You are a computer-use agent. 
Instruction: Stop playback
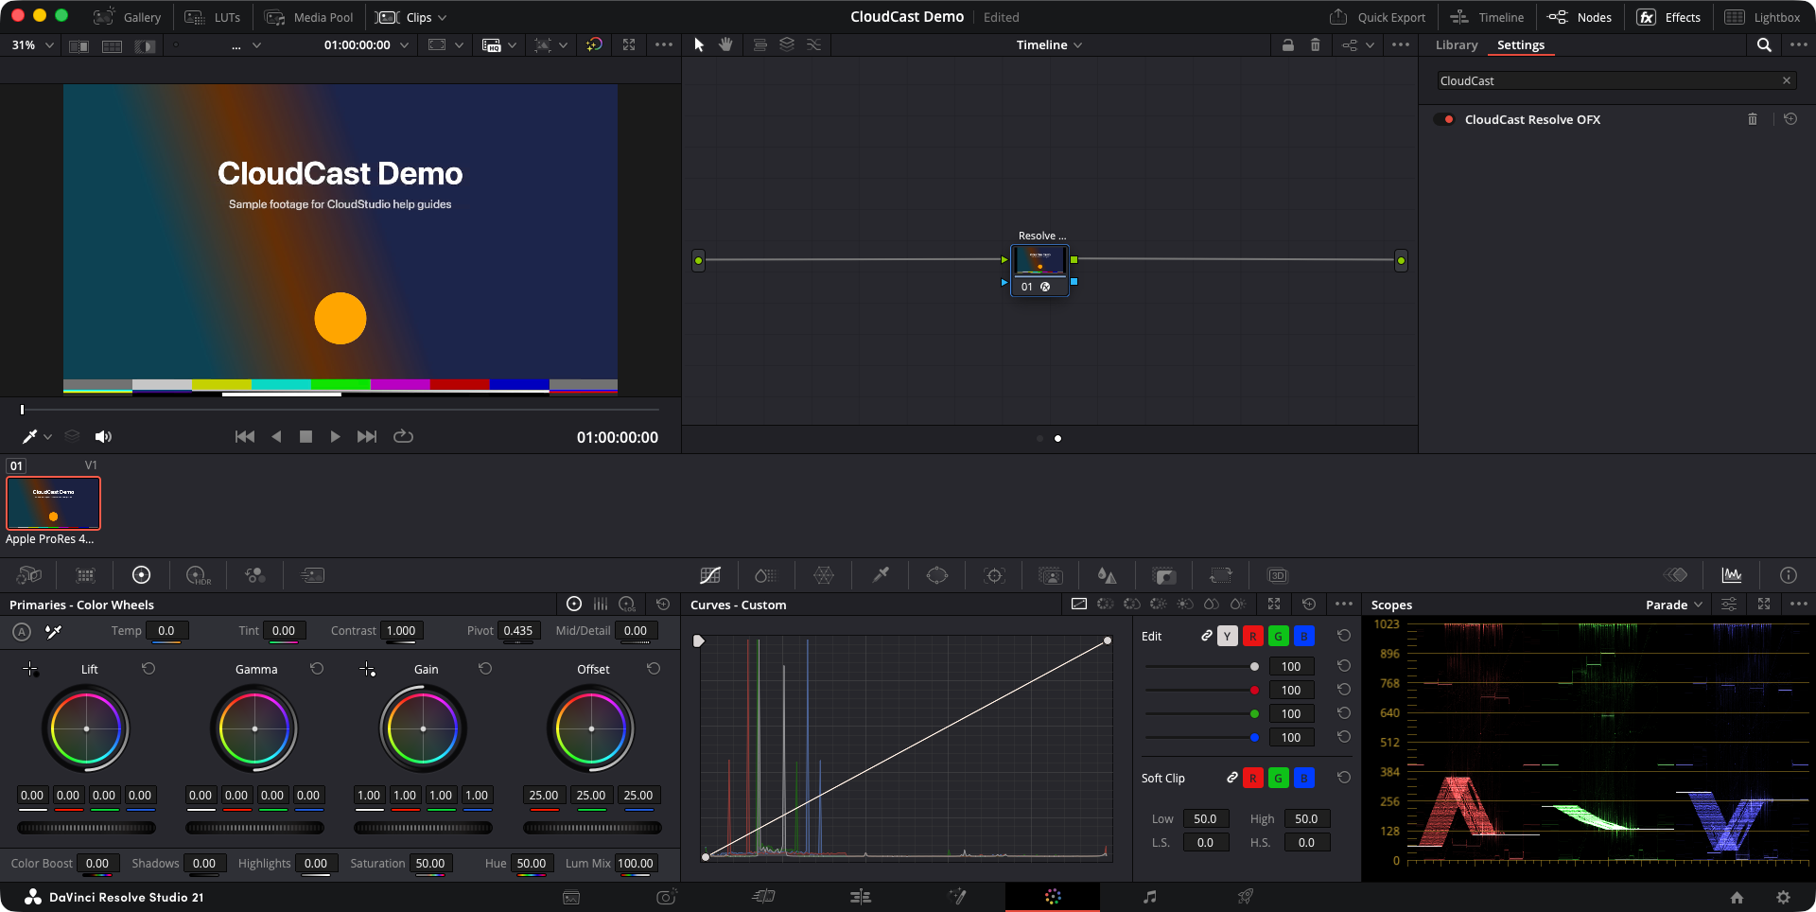click(x=306, y=436)
